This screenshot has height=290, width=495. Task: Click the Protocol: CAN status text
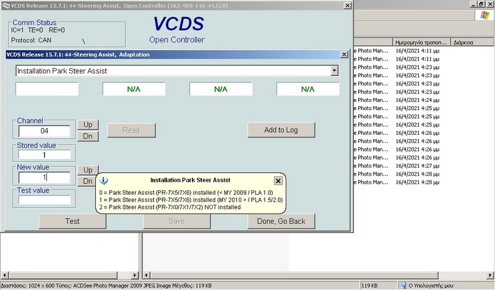[x=31, y=40]
